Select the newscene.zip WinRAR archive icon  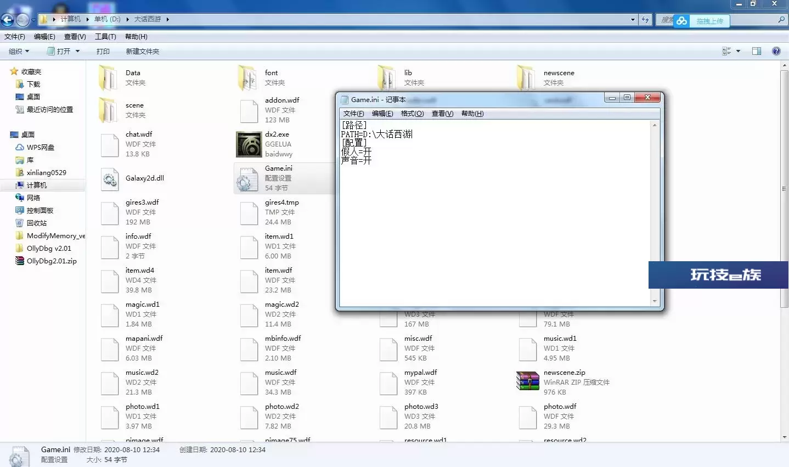pyautogui.click(x=528, y=381)
